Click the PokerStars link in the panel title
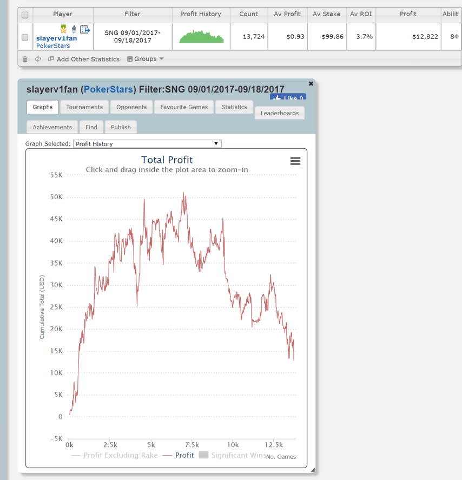The image size is (462, 480). click(x=108, y=89)
